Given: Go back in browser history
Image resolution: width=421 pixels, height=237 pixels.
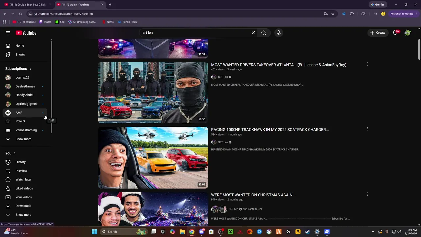Looking at the screenshot, I should coord(5,14).
